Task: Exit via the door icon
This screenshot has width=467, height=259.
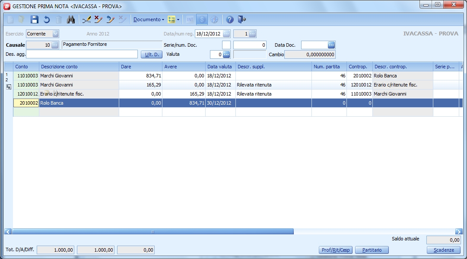Action: [x=242, y=19]
